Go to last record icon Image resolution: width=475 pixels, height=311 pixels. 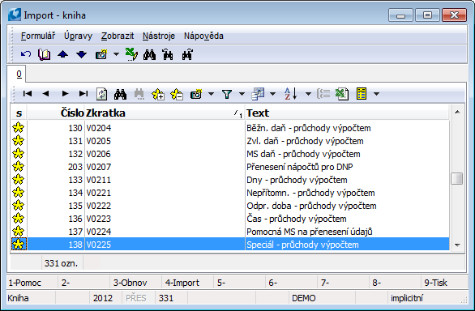83,94
